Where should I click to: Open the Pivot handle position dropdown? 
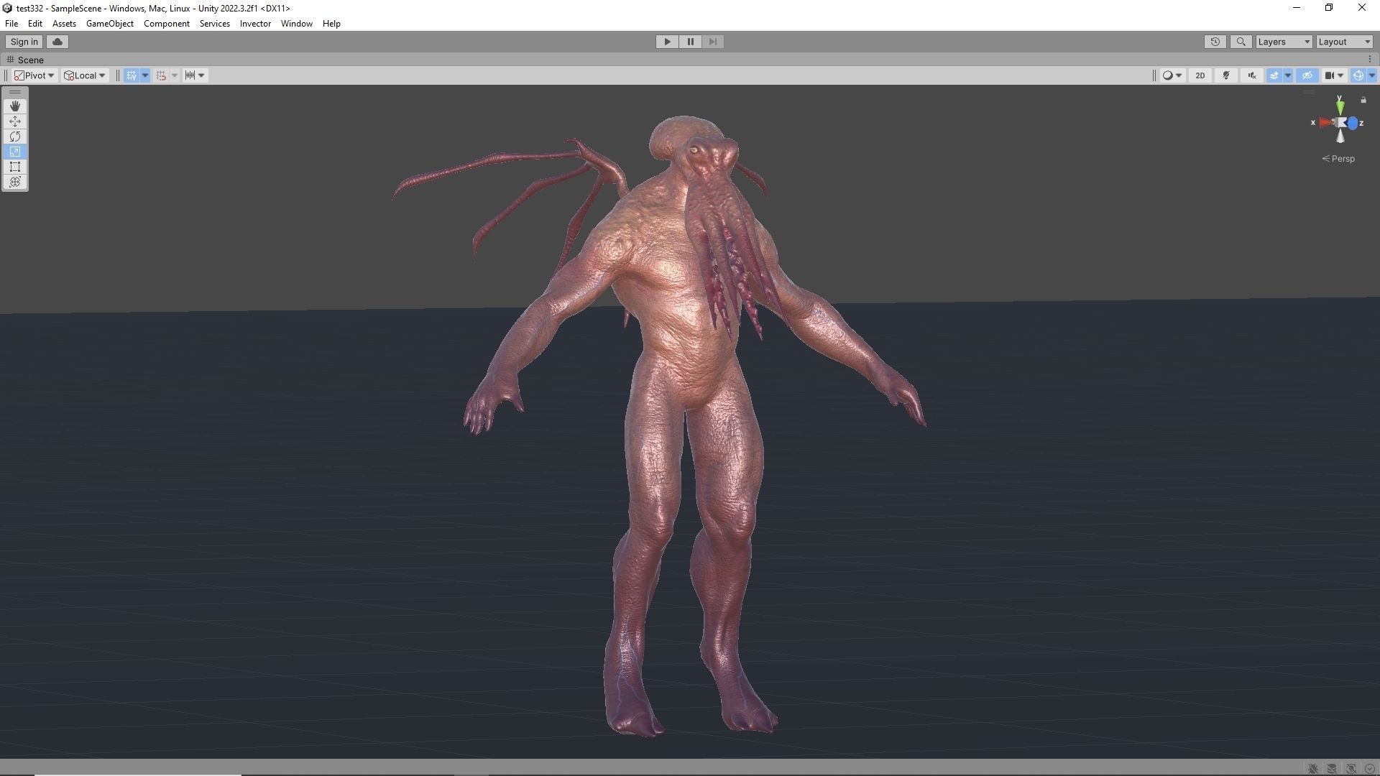pyautogui.click(x=34, y=75)
